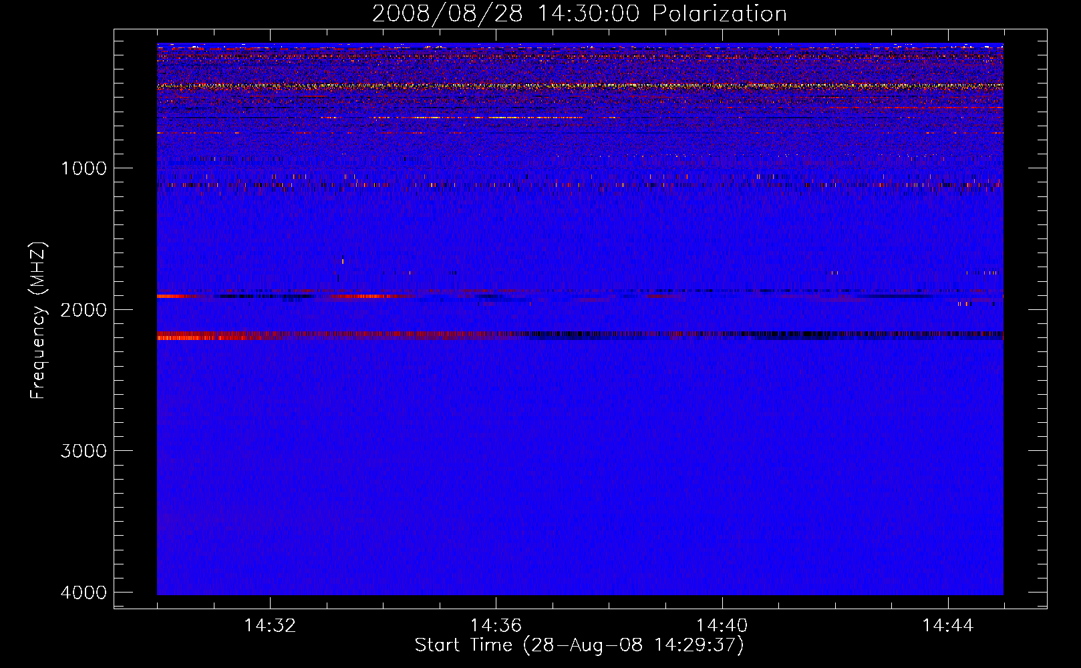Click the 14:32 time tick label

tap(270, 626)
